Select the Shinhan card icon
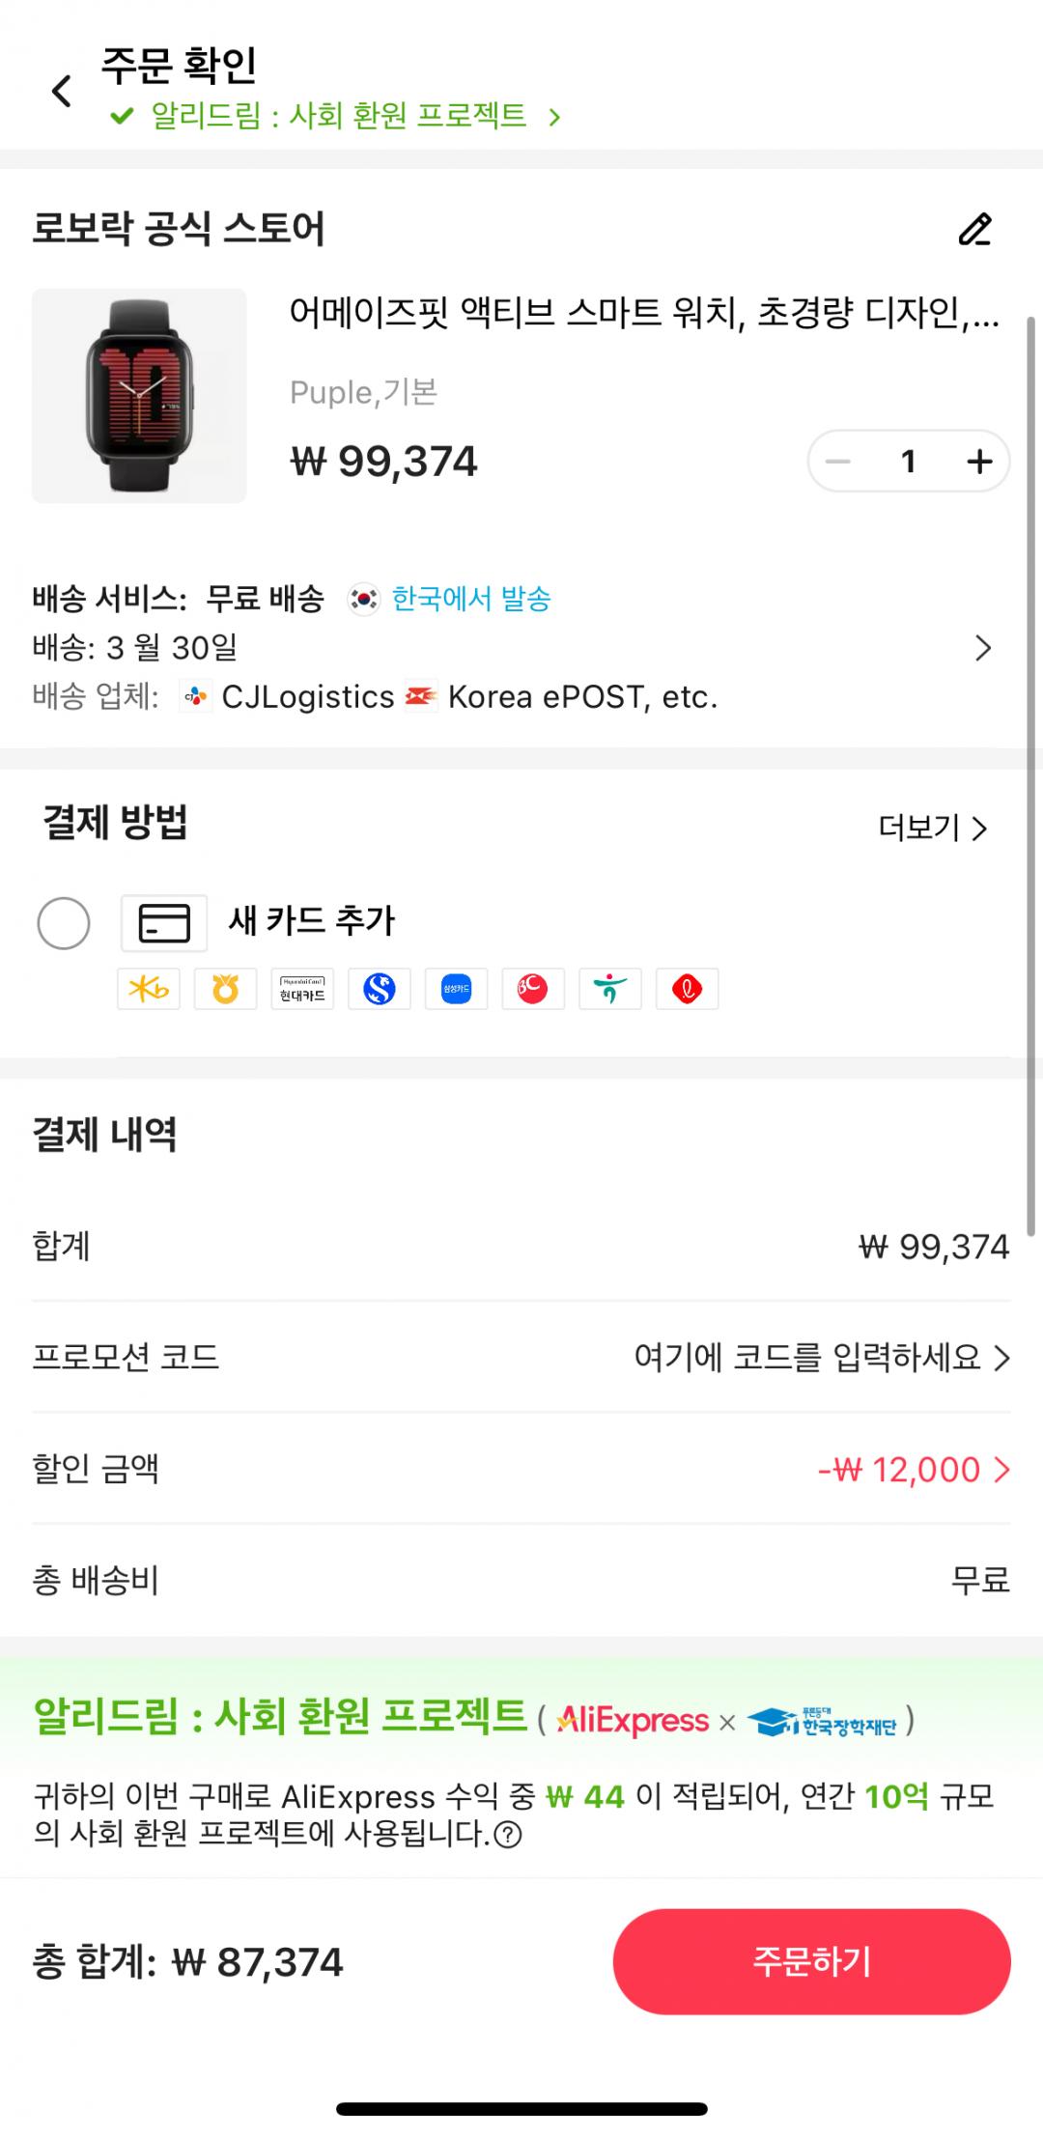 click(x=380, y=989)
